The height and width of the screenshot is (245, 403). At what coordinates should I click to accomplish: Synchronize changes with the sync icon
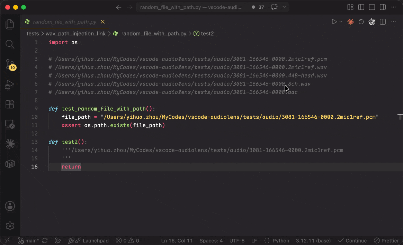45,241
